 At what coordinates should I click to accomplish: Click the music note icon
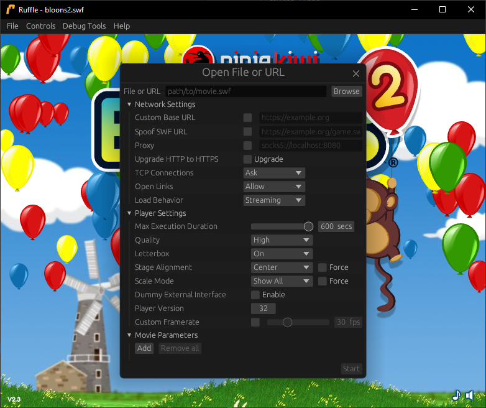point(456,395)
